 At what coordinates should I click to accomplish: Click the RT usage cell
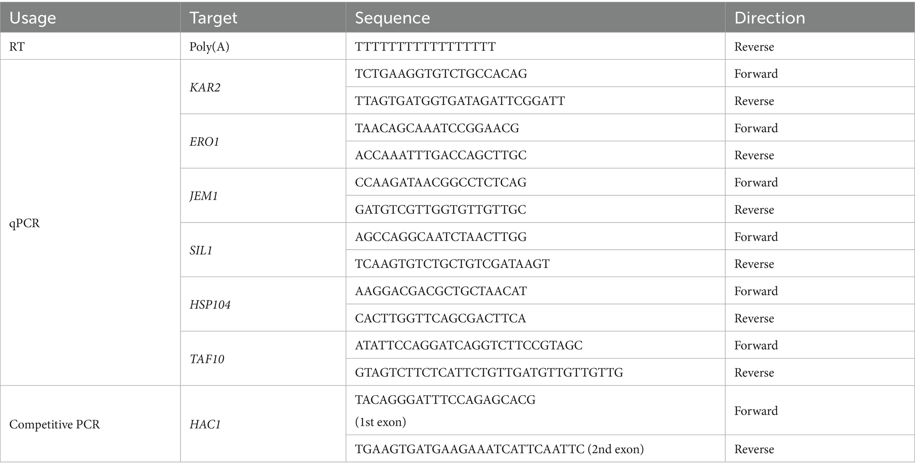[x=90, y=46]
